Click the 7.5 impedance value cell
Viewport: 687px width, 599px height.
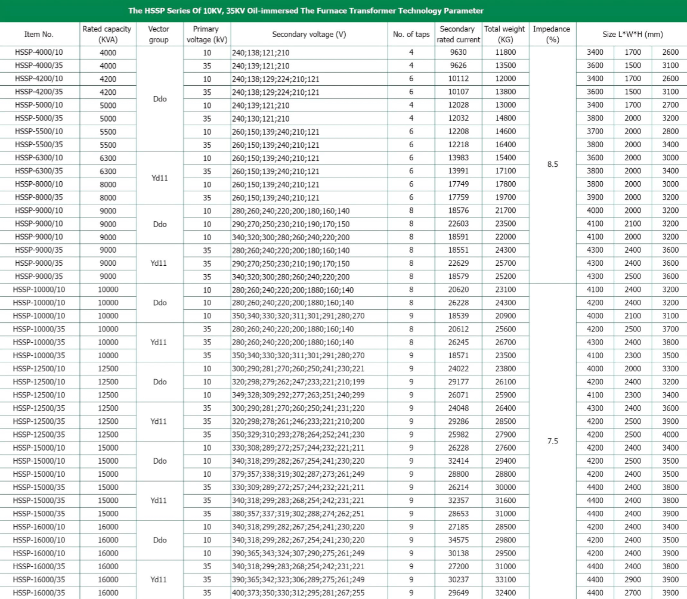(x=552, y=442)
